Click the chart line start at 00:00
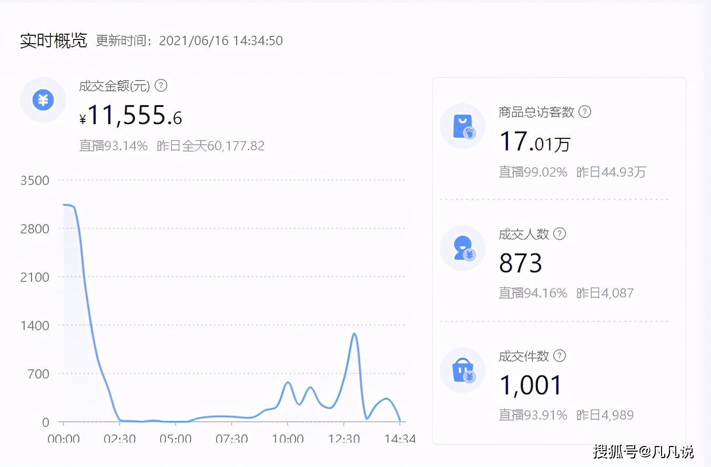This screenshot has height=467, width=711. pyautogui.click(x=64, y=205)
